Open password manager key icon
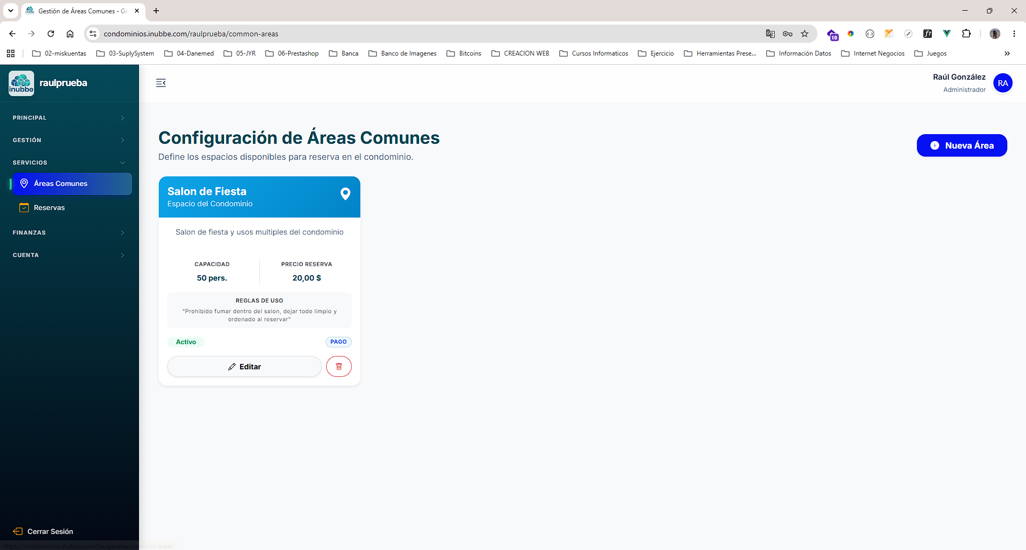This screenshot has width=1026, height=550. click(788, 34)
